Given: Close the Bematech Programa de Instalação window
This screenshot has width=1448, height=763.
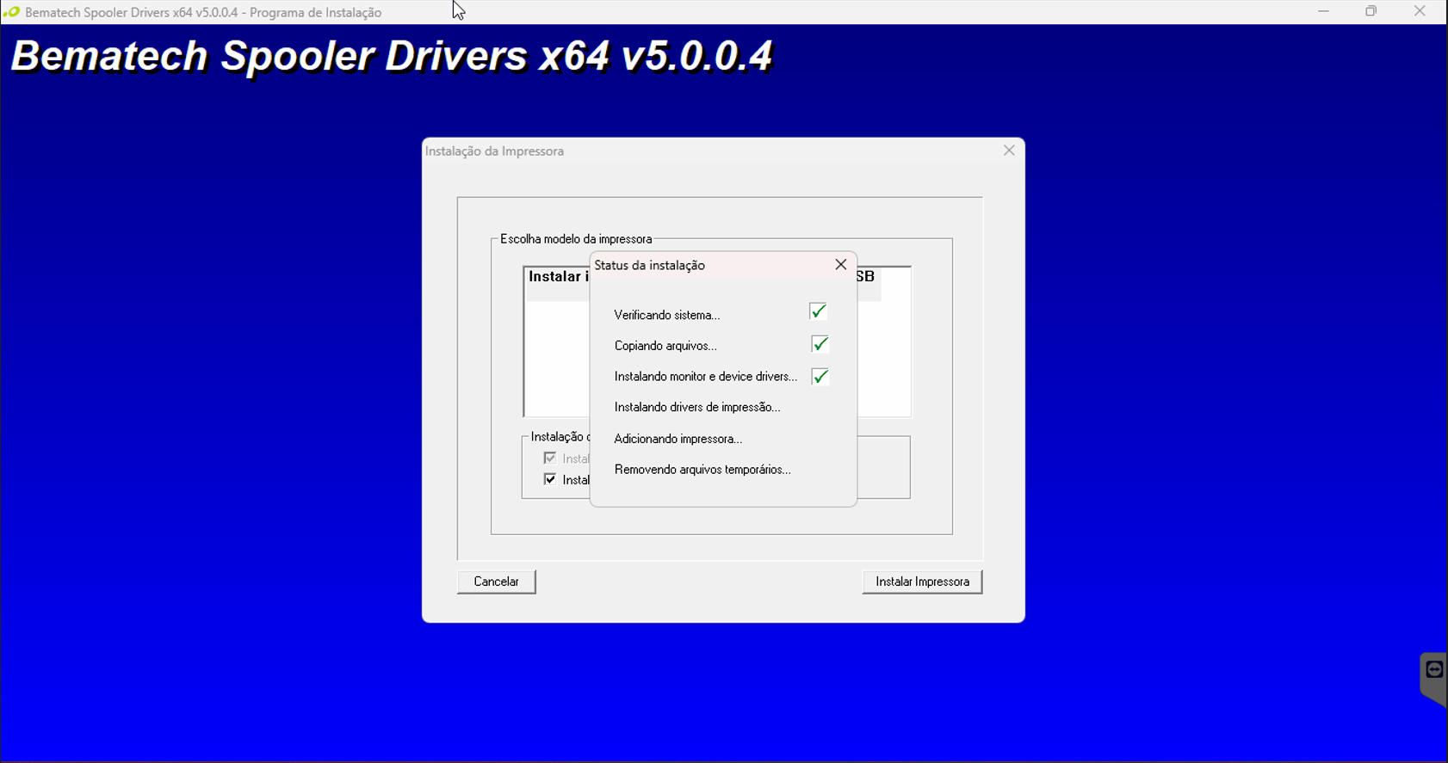Looking at the screenshot, I should pos(1420,12).
